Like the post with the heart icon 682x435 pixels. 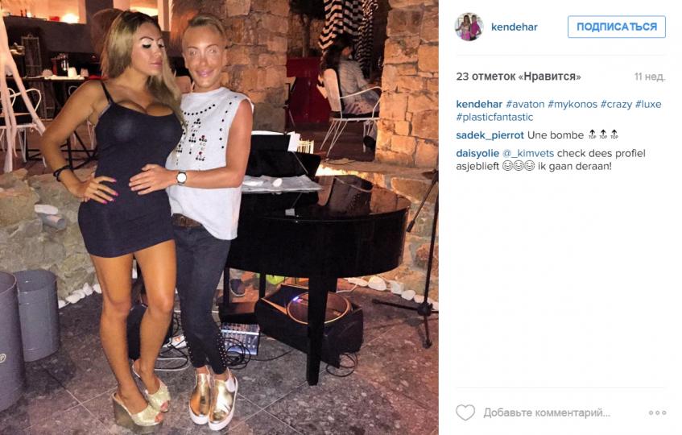(x=465, y=412)
